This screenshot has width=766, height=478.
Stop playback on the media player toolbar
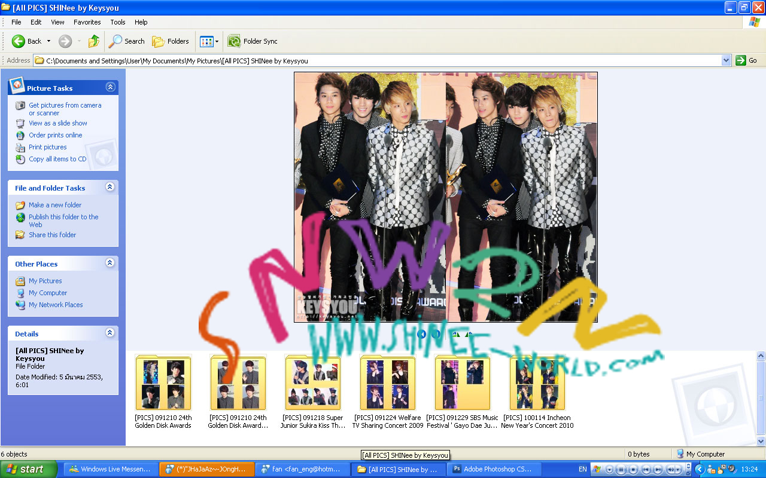pos(633,470)
